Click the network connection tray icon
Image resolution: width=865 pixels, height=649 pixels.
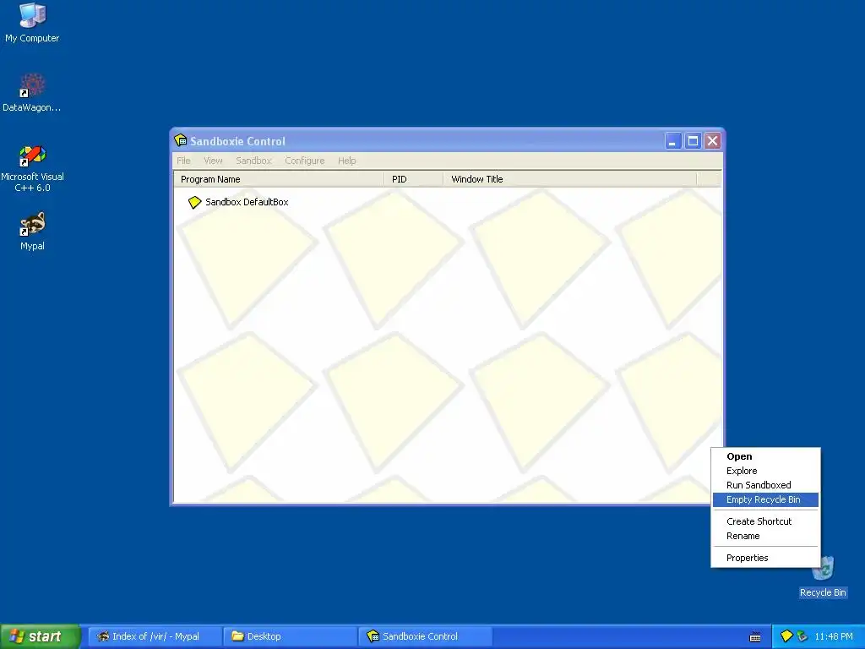802,636
